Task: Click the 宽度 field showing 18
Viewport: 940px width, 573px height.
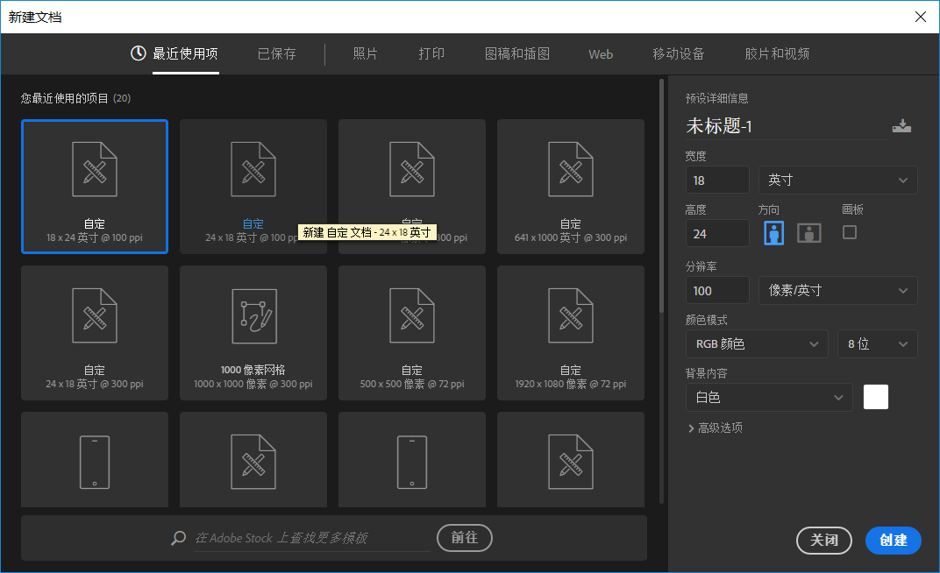Action: pos(717,180)
